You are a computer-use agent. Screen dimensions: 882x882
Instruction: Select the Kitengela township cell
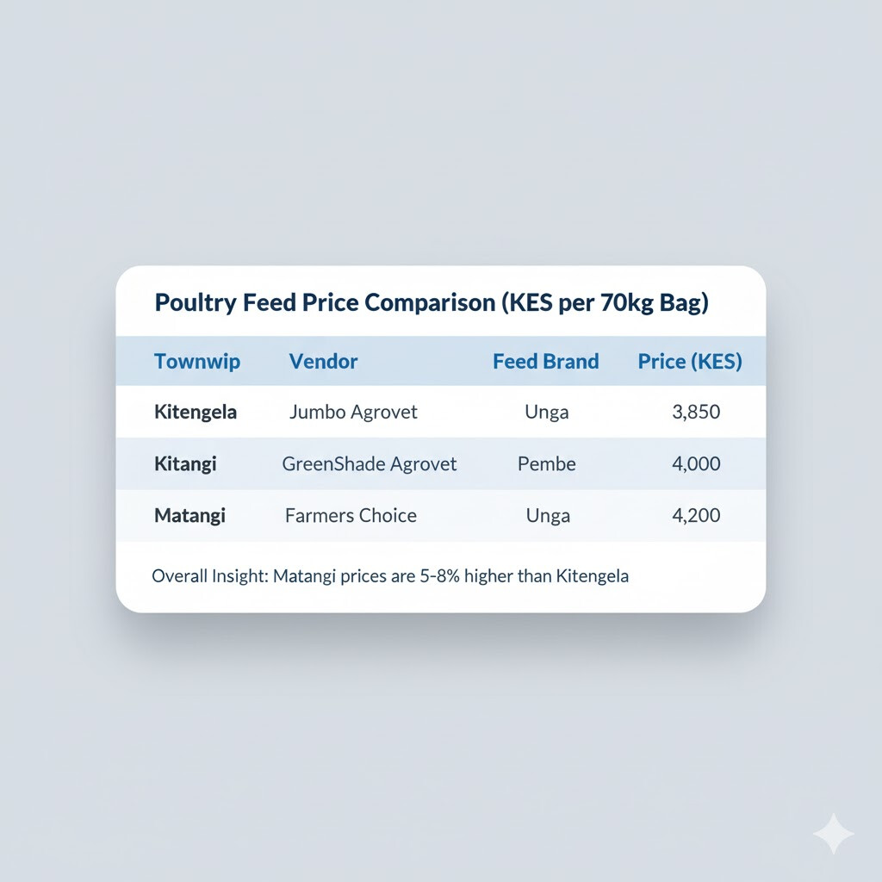pos(196,412)
